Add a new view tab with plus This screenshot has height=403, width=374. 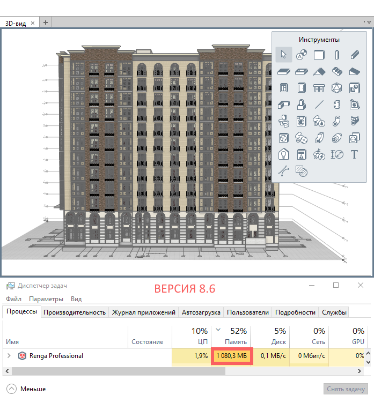46,23
